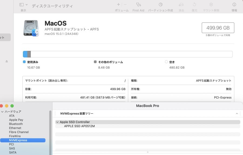243x155 pixels.
Task: Click the 481.41 GB available value
Action: [x=103, y=98]
